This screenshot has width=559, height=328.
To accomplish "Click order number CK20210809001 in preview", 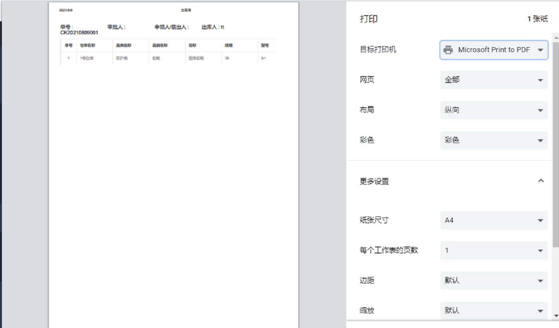I will (79, 33).
